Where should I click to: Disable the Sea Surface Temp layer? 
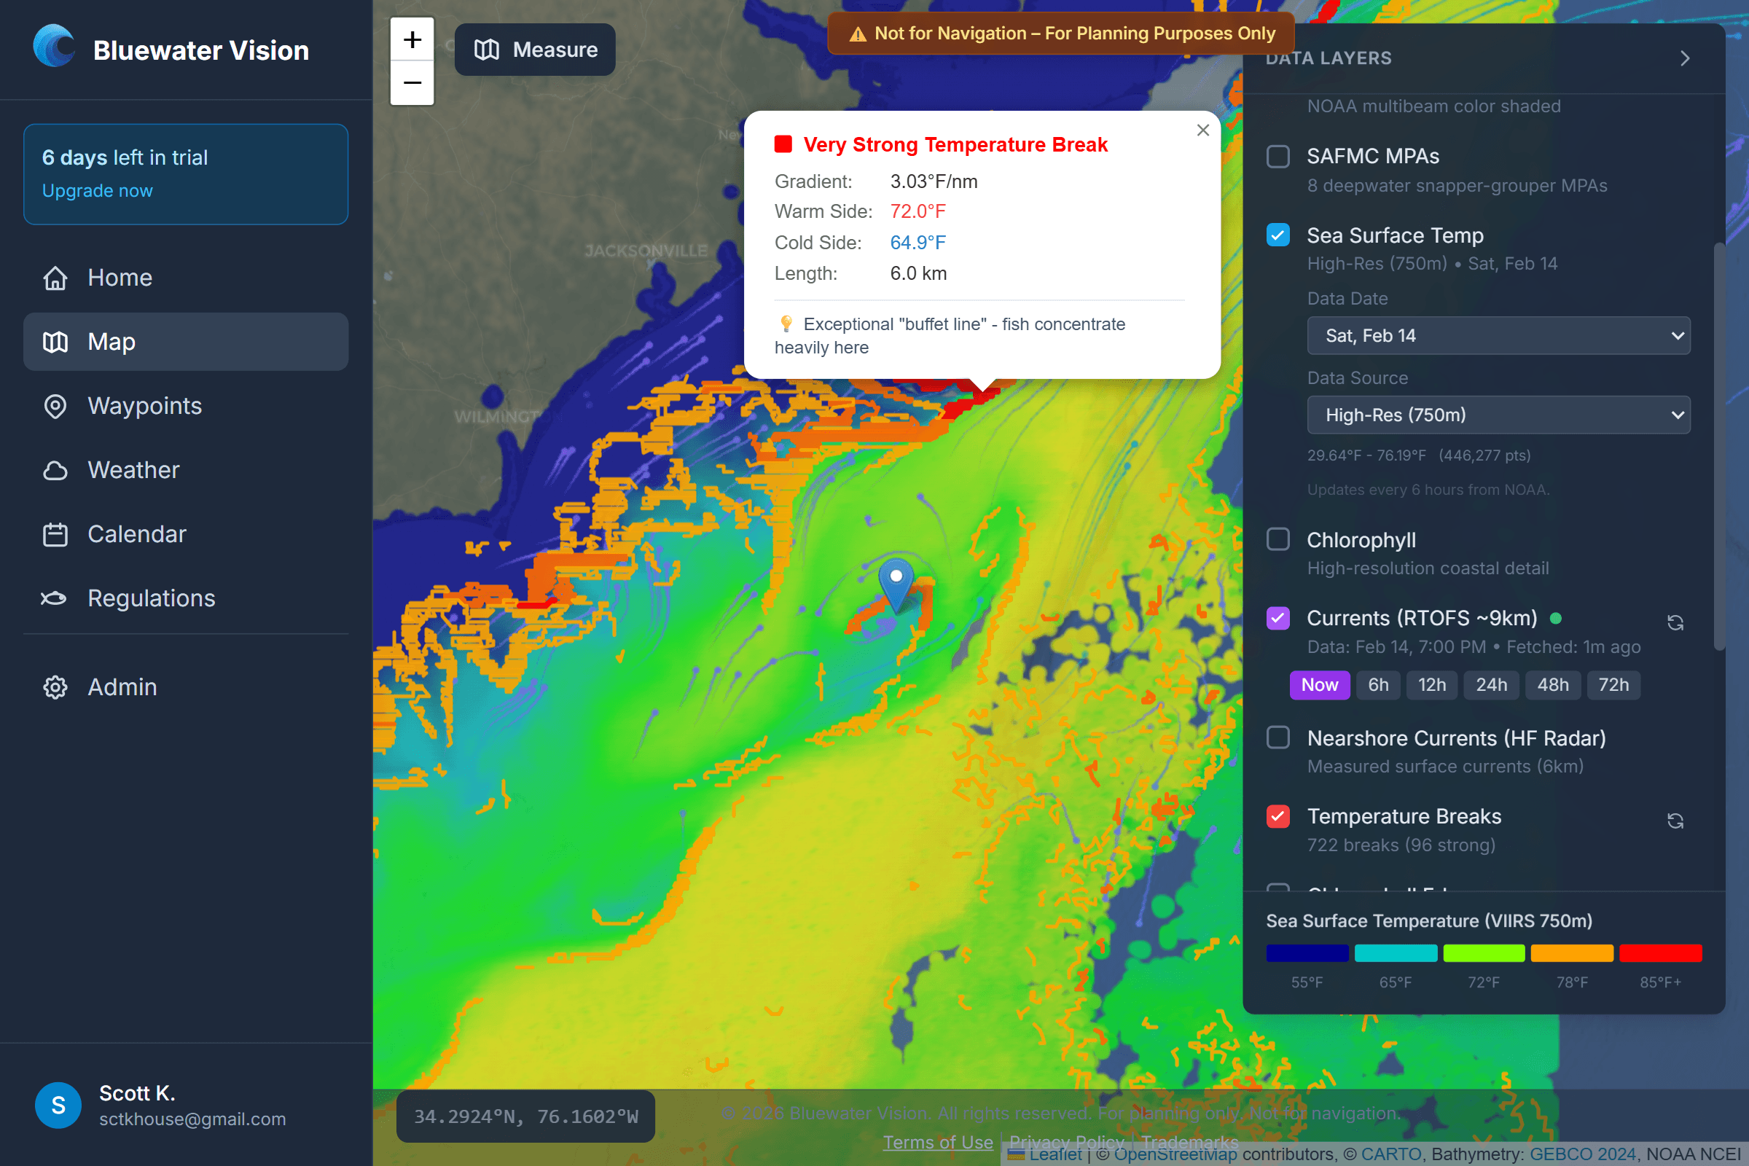[x=1277, y=235]
